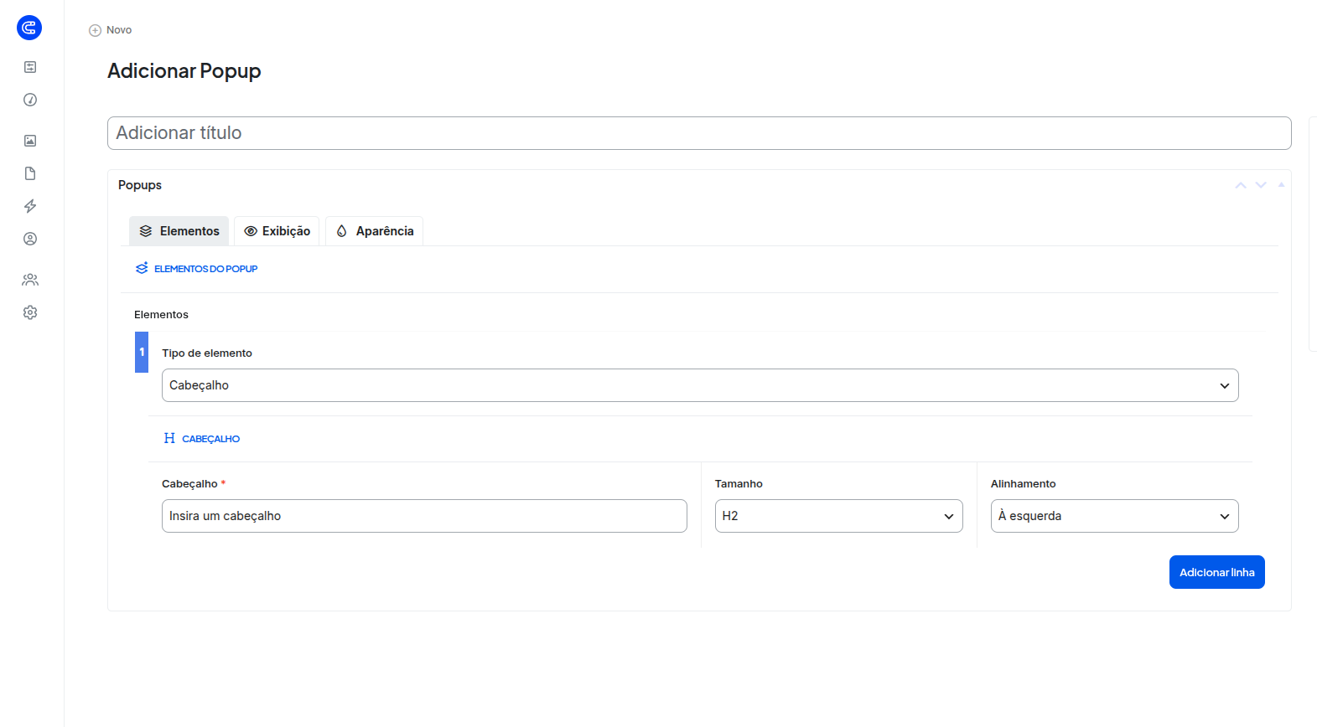
Task: Switch to the Aparência tab
Action: 374,231
